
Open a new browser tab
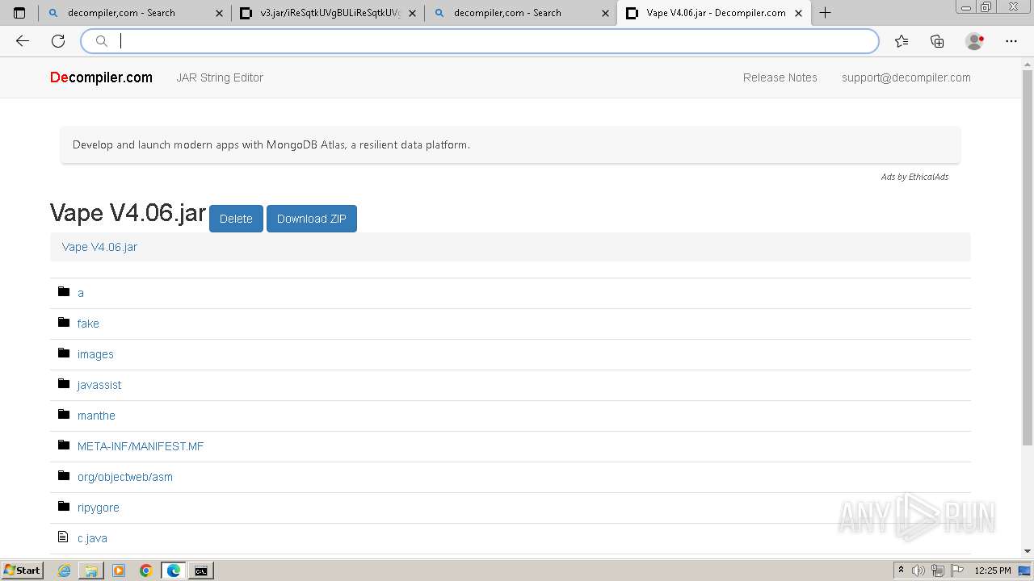pyautogui.click(x=825, y=13)
